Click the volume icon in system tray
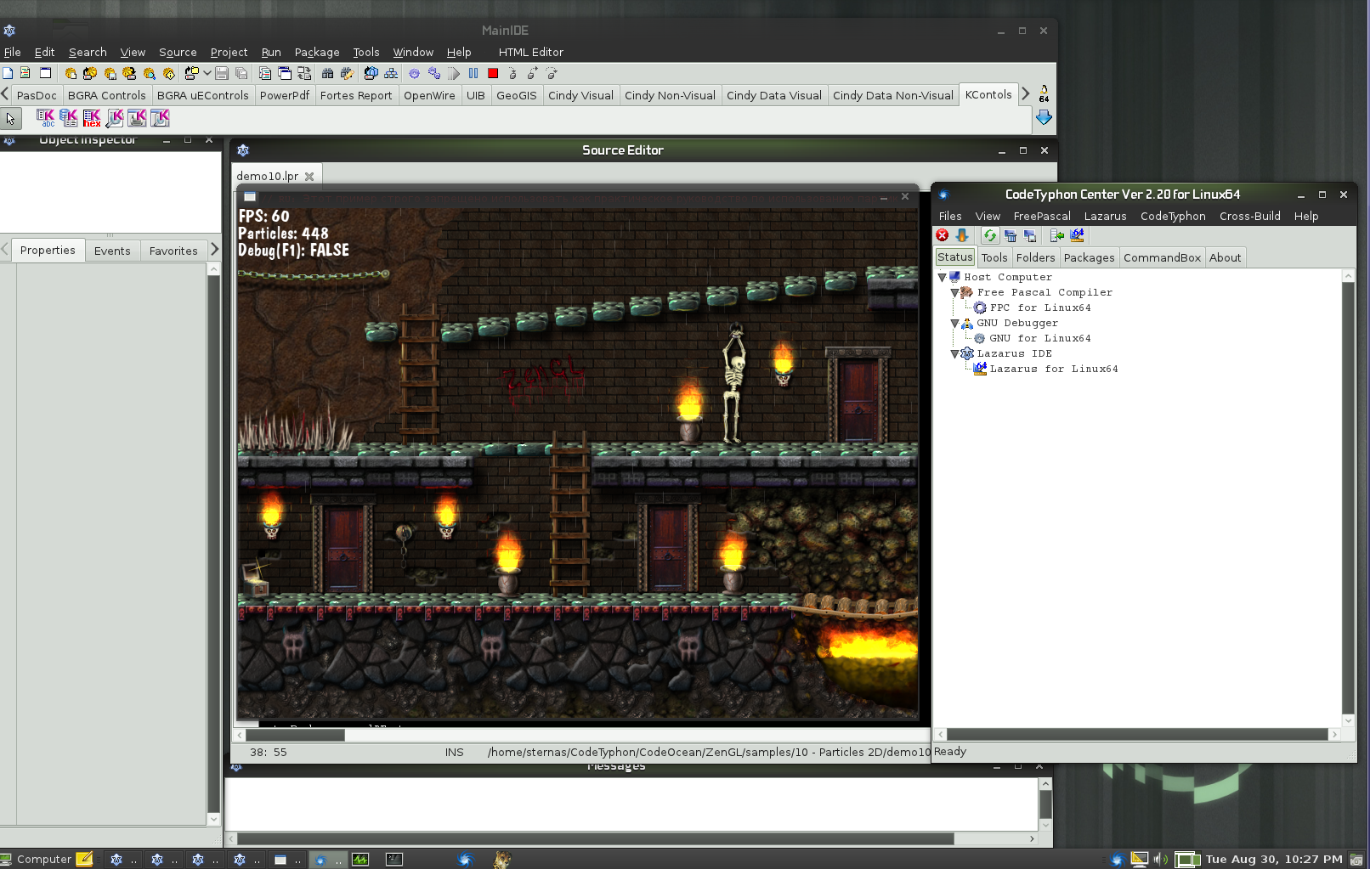 pos(1160,859)
